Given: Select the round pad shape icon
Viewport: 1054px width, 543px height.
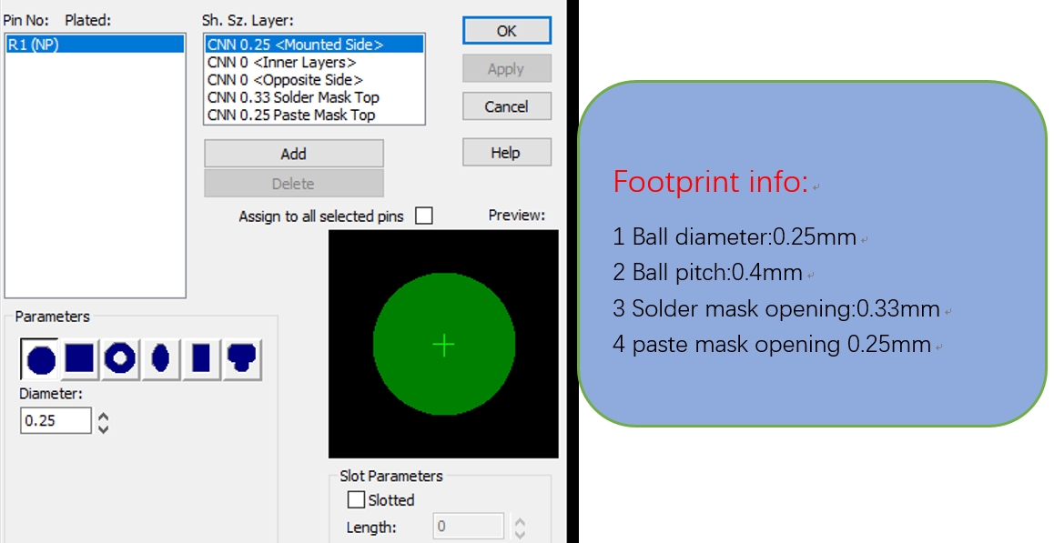Looking at the screenshot, I should 40,359.
